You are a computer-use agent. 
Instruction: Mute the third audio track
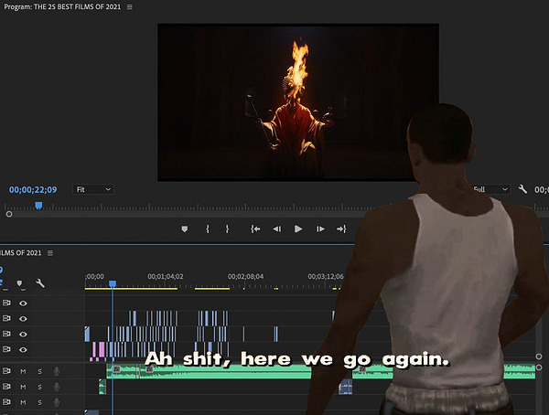coord(23,402)
